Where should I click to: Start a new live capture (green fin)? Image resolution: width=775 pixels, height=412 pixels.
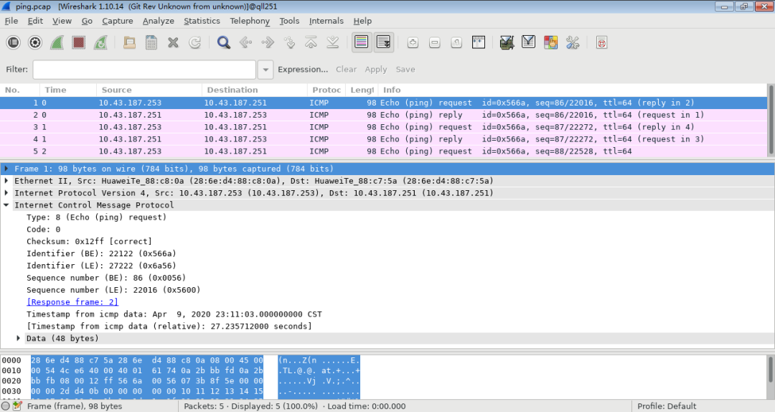[57, 42]
